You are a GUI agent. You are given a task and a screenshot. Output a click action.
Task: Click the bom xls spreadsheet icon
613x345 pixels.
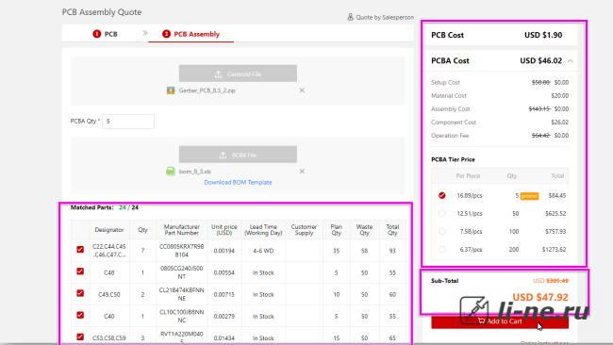[171, 172]
